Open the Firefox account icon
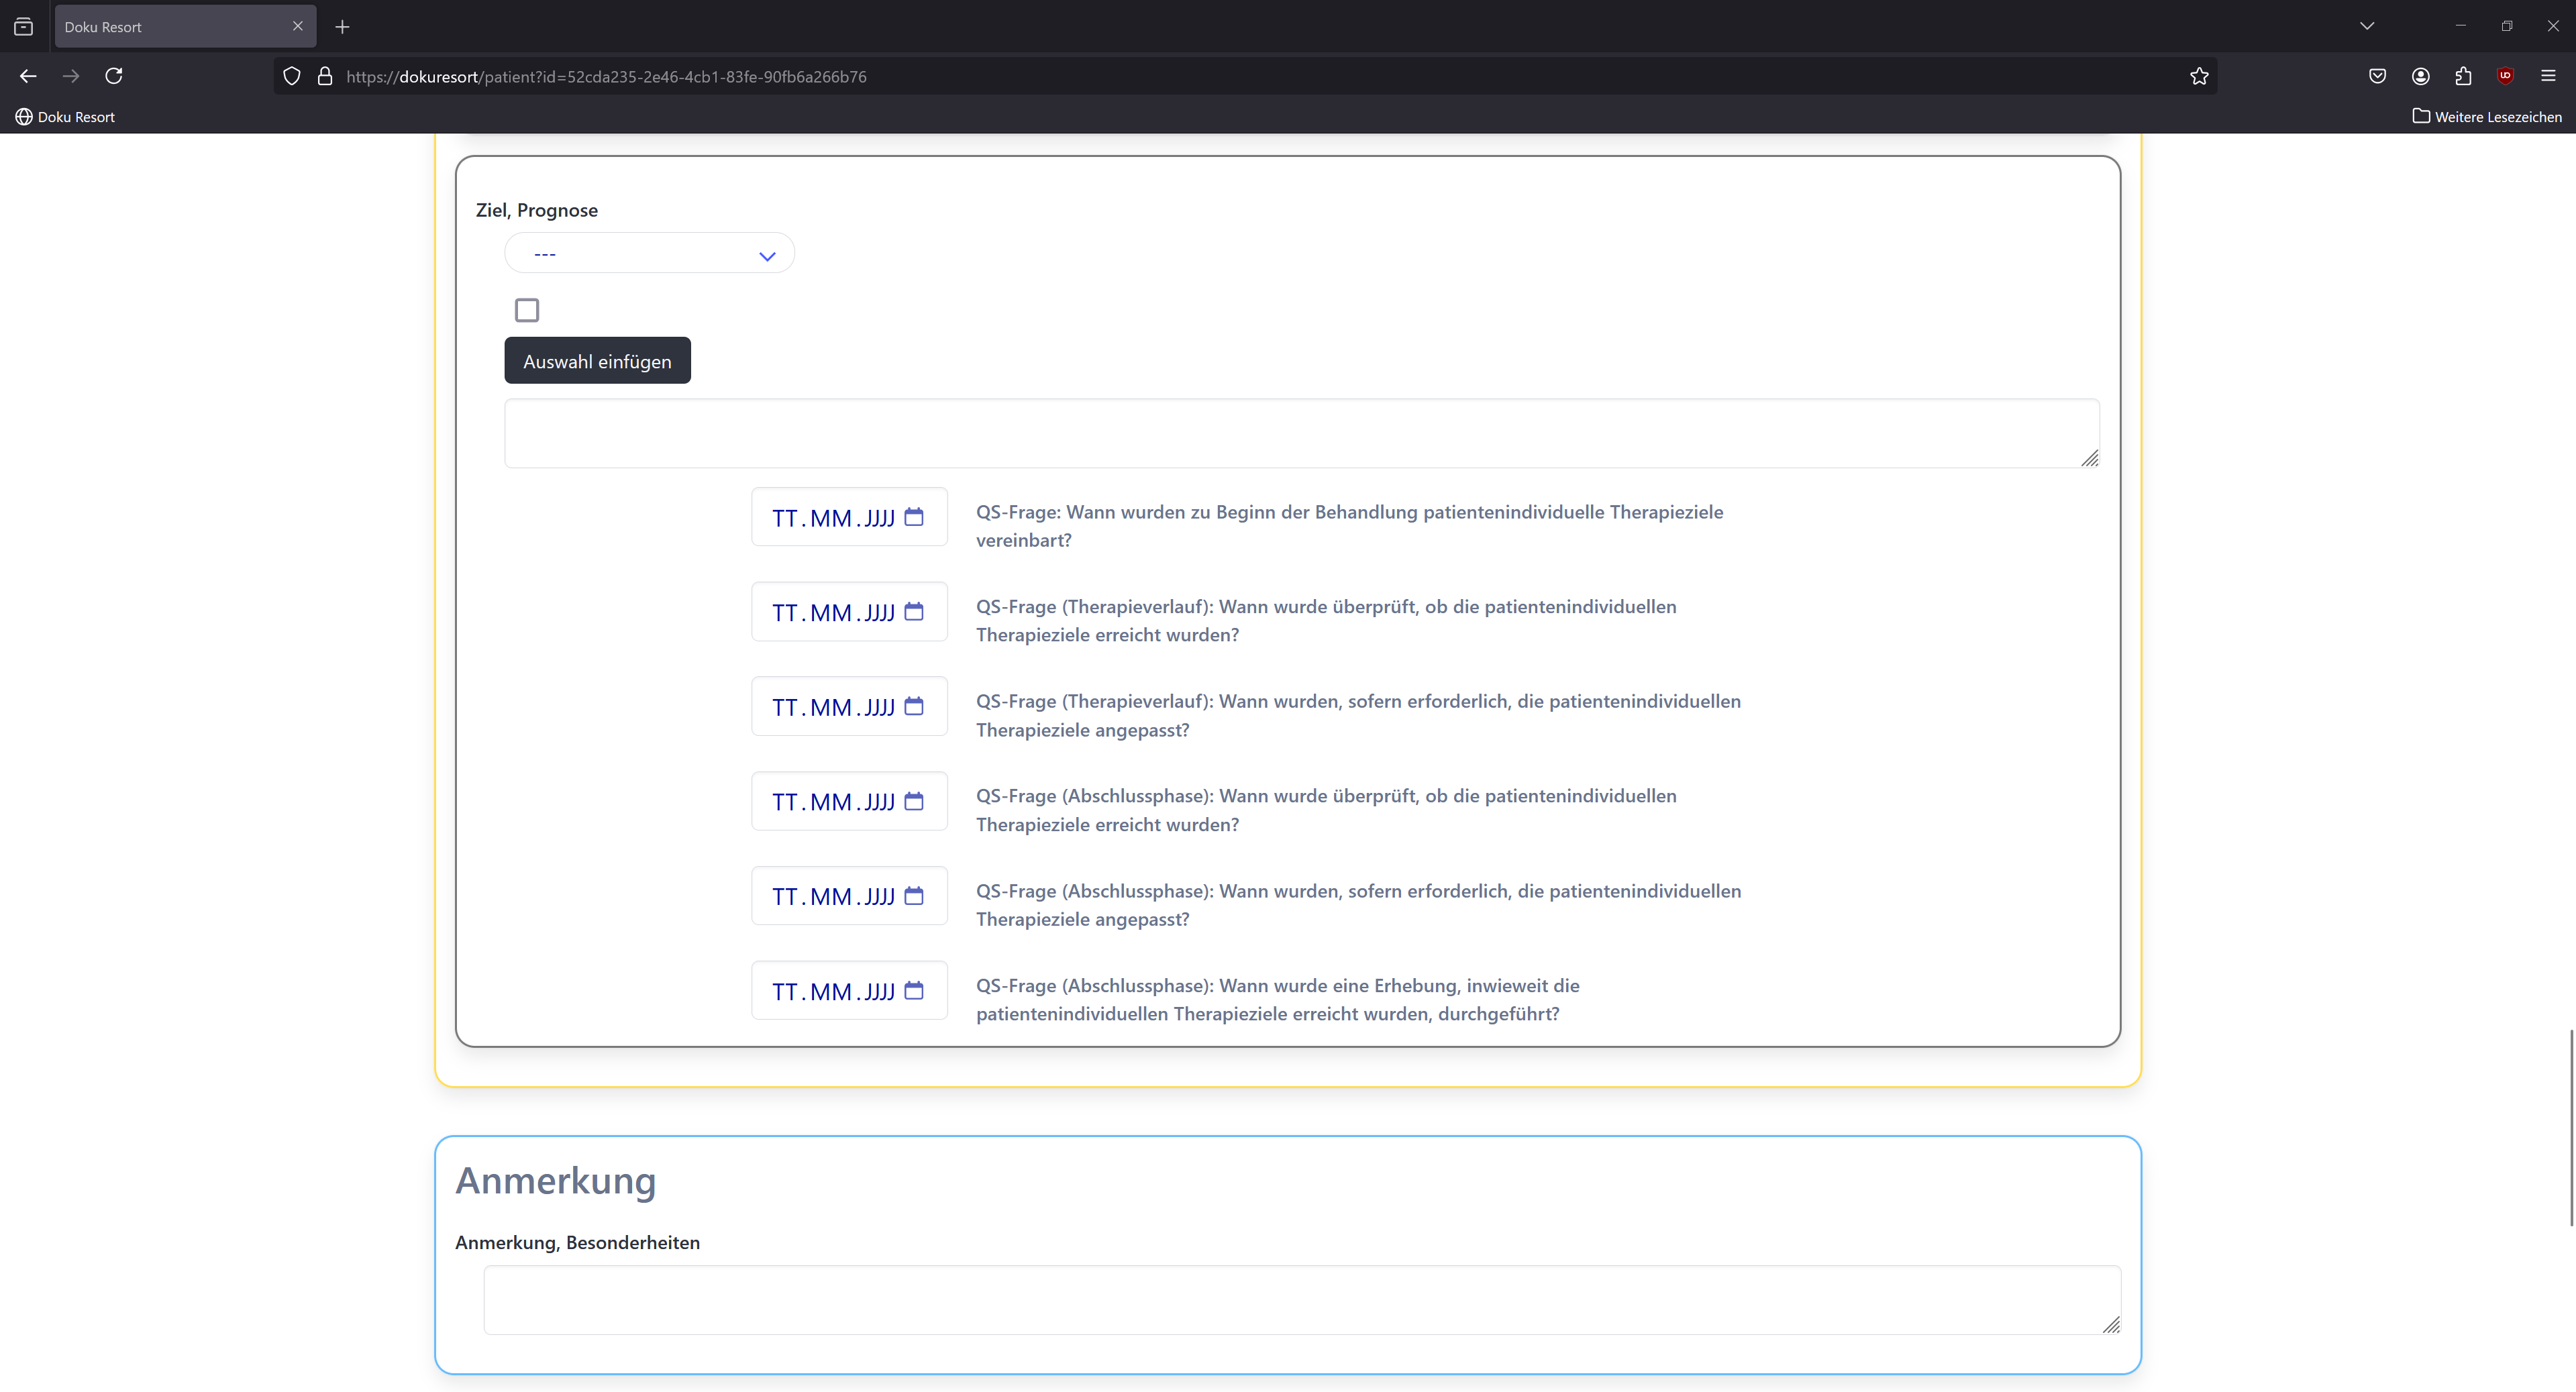This screenshot has height=1392, width=2576. (2420, 76)
